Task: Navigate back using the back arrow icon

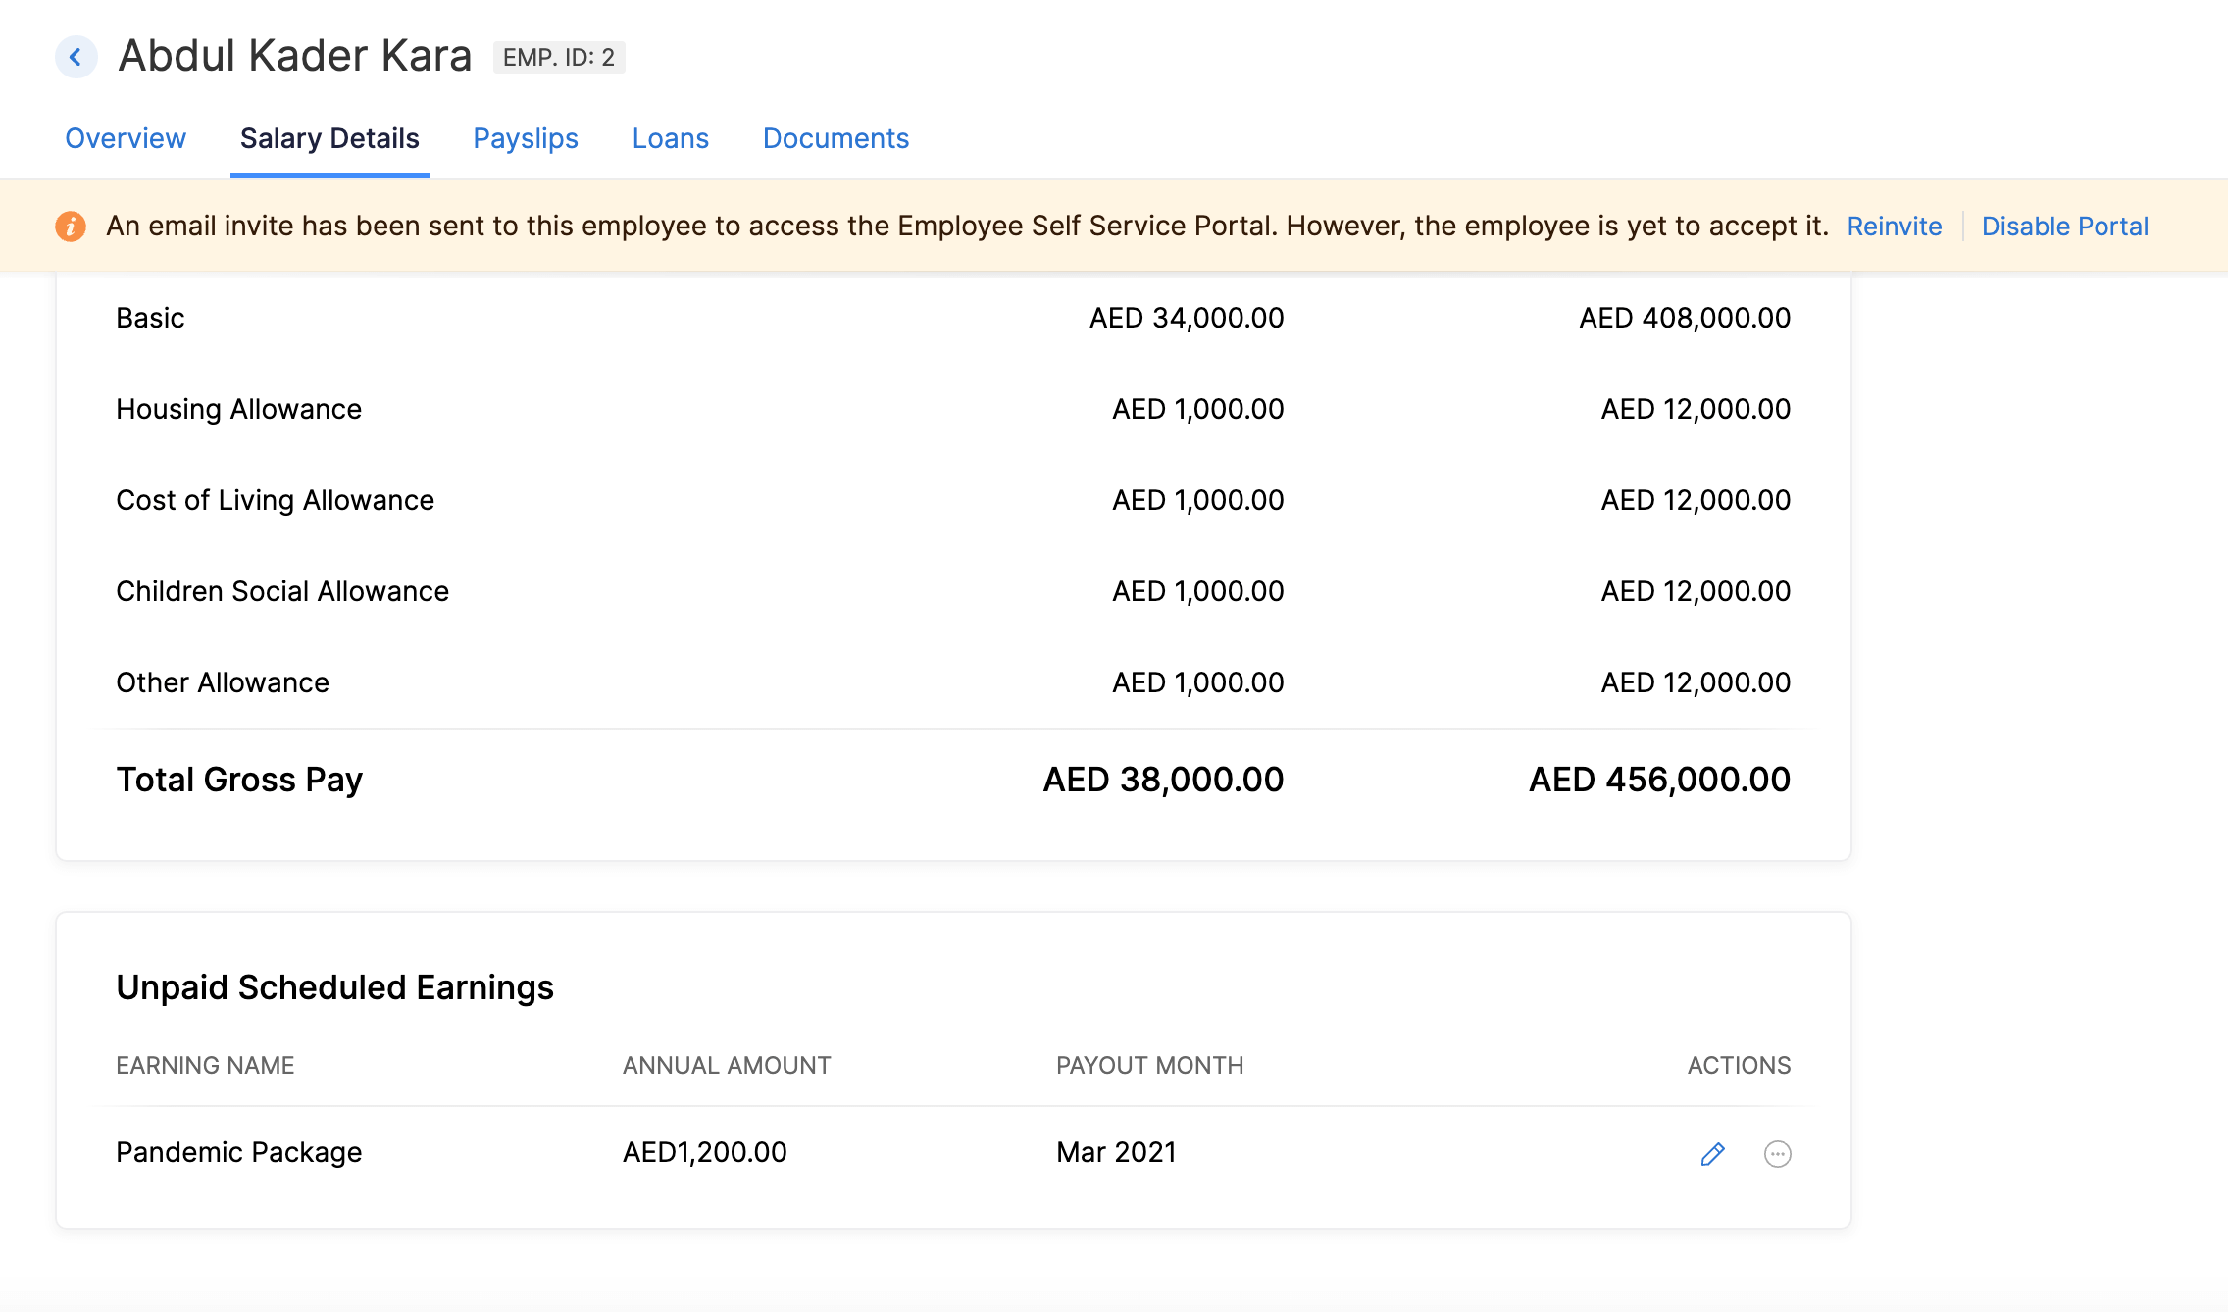Action: coord(76,56)
